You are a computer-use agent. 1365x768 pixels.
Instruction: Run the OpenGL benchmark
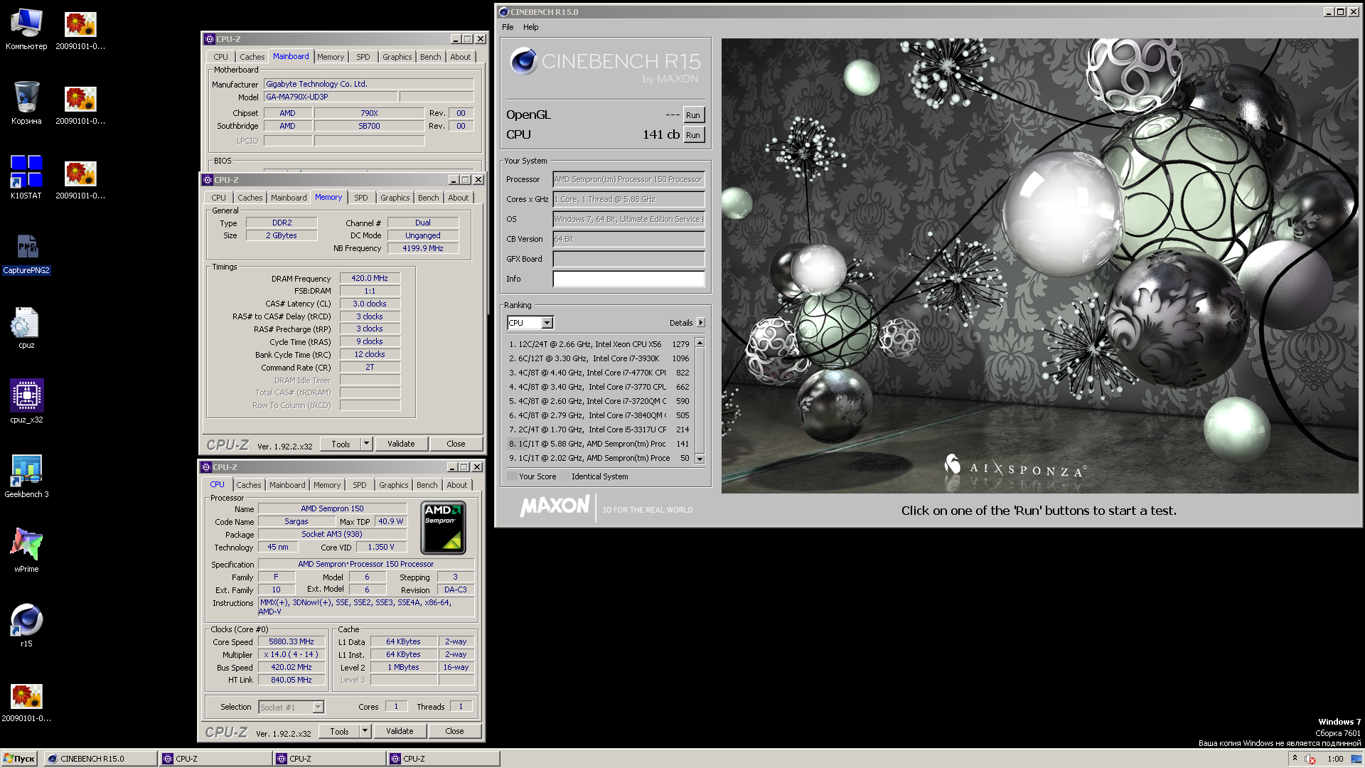(x=693, y=115)
